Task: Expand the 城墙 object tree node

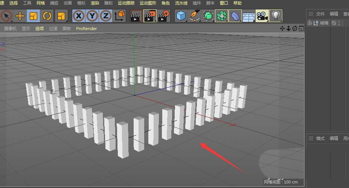Action: (309, 23)
